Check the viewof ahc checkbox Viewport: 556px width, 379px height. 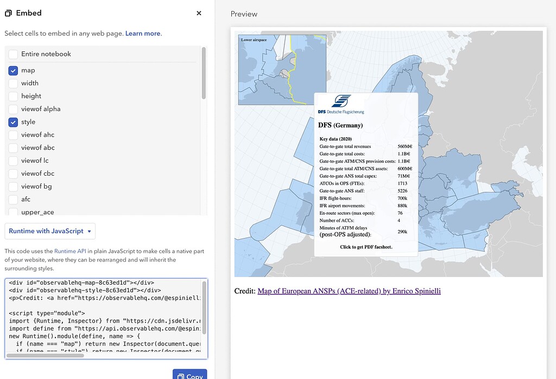(14, 134)
